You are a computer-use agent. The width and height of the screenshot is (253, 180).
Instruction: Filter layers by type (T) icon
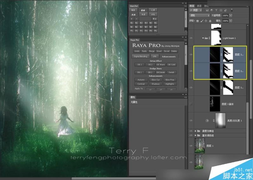[216, 10]
